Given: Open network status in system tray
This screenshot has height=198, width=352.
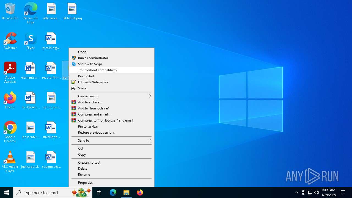Looking at the screenshot, I should tap(310, 193).
